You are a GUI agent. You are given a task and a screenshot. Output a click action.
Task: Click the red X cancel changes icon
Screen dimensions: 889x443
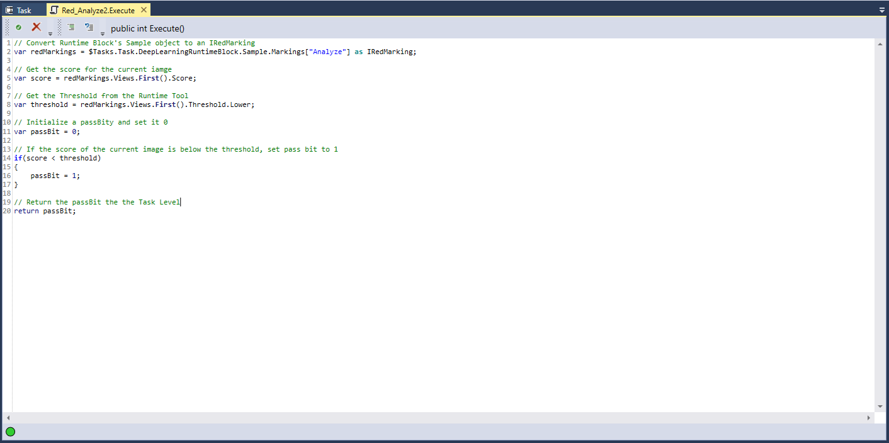tap(37, 27)
